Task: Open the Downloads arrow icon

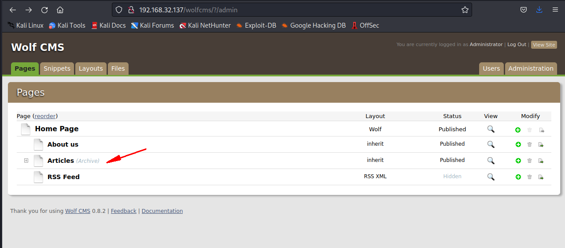Action: tap(539, 10)
